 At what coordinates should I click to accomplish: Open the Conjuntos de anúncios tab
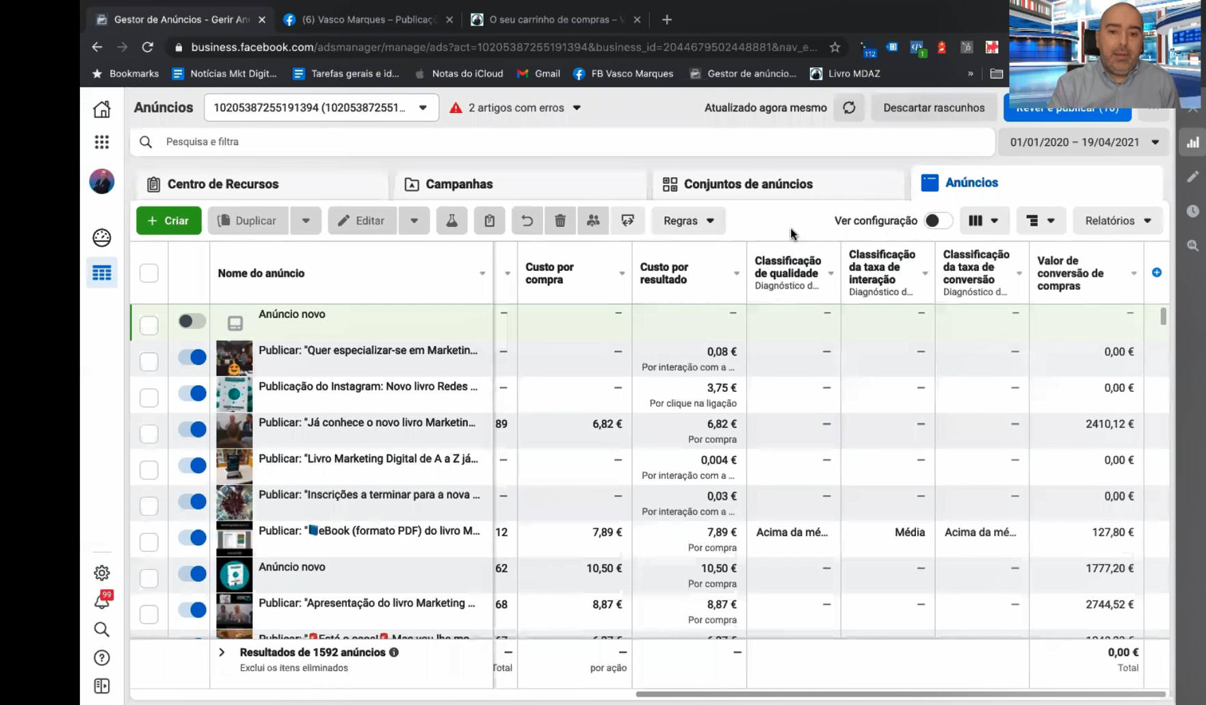748,184
